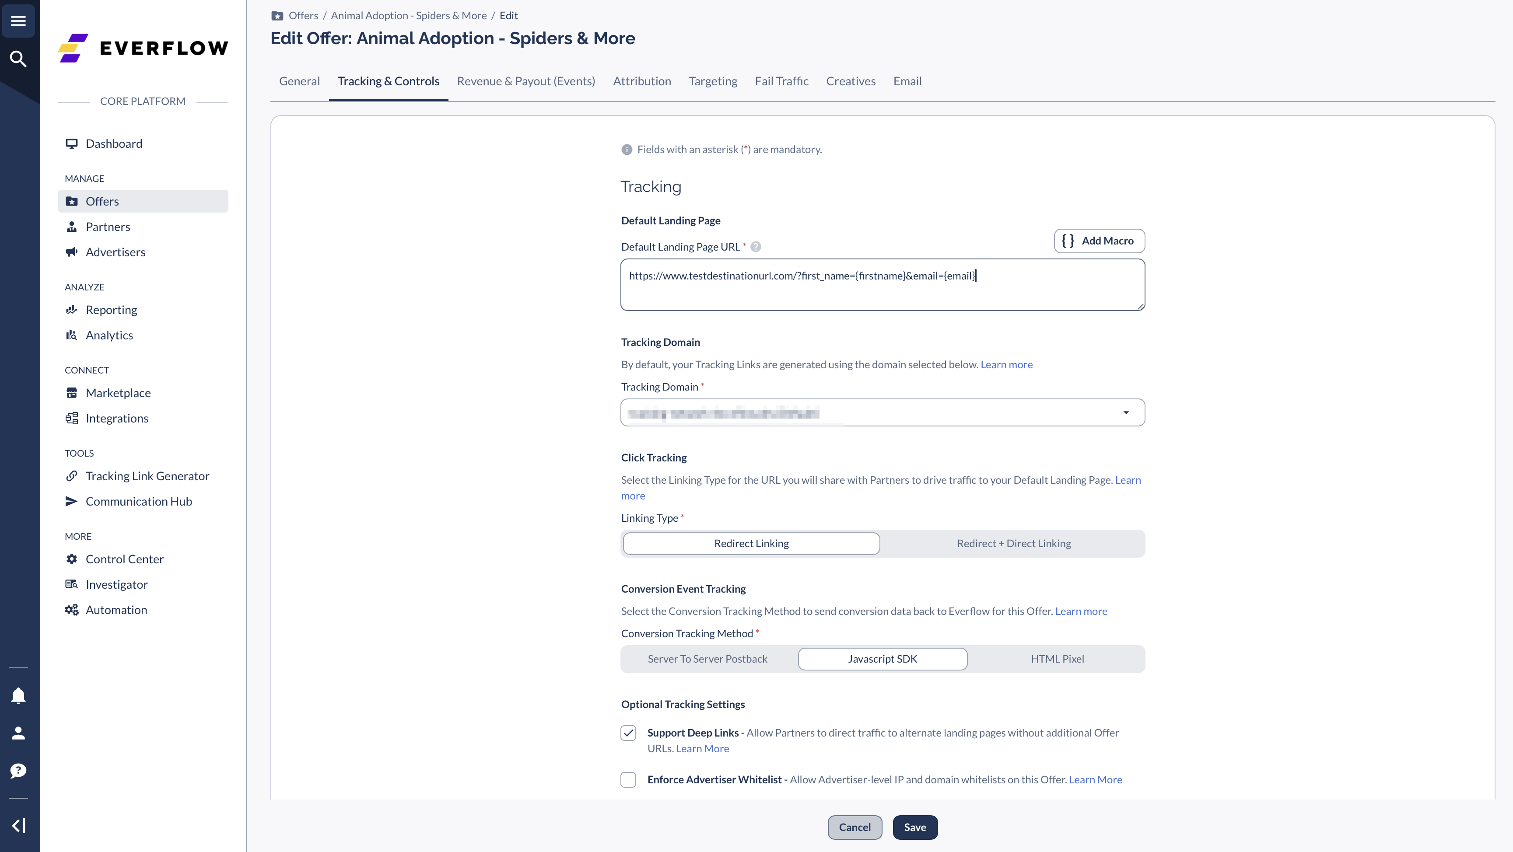The image size is (1513, 852).
Task: Open Partners in sidebar
Action: [x=143, y=226]
